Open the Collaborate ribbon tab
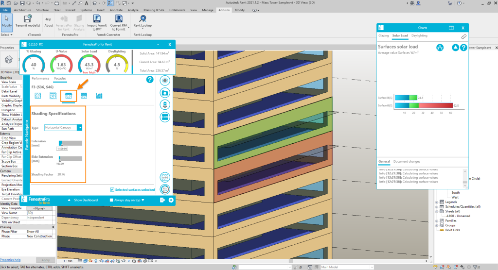498x270 pixels. pos(177,10)
